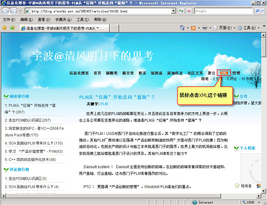Viewport: 267px width, 205px height.
Task: Click the 阅读排行榜 section heading
Action: [x=19, y=96]
